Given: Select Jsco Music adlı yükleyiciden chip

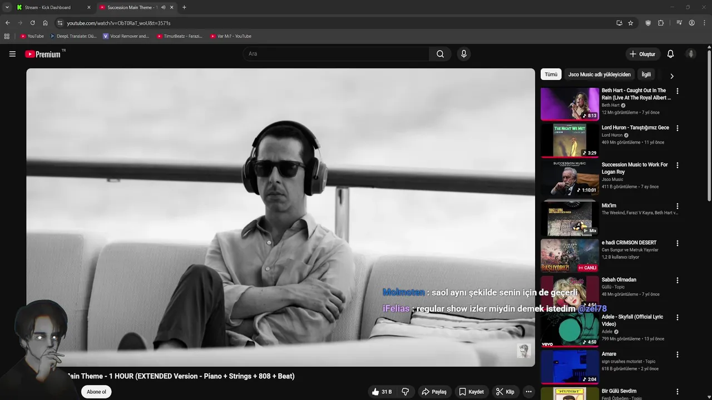Looking at the screenshot, I should (599, 74).
